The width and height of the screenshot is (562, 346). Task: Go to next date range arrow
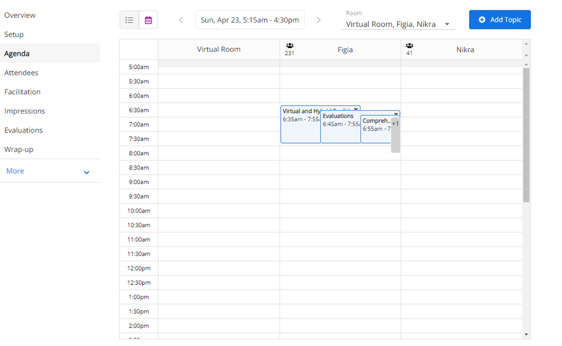(x=319, y=20)
